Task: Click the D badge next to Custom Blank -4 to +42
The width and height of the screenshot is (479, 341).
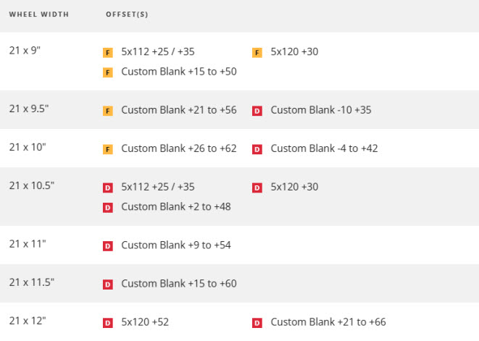Action: tap(257, 149)
